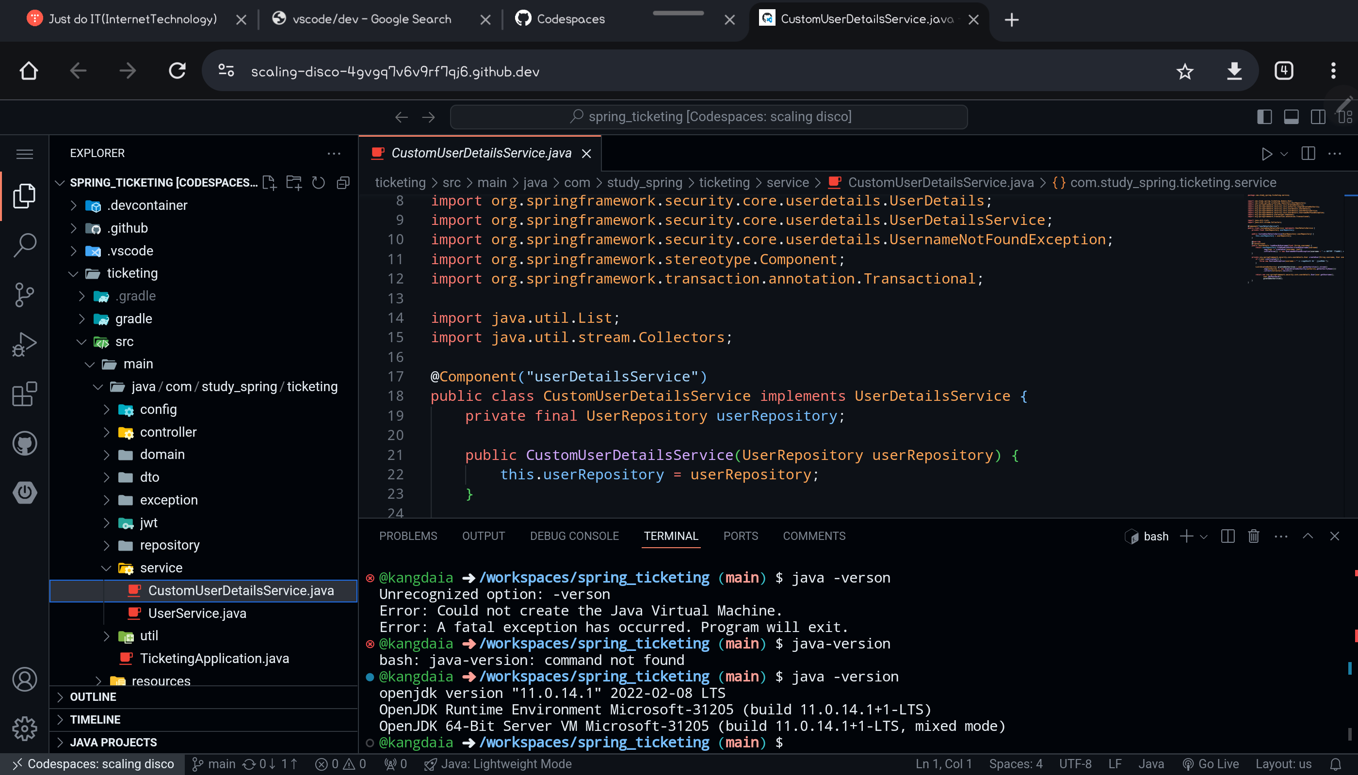Open UserService.java in the file tree

pos(196,613)
